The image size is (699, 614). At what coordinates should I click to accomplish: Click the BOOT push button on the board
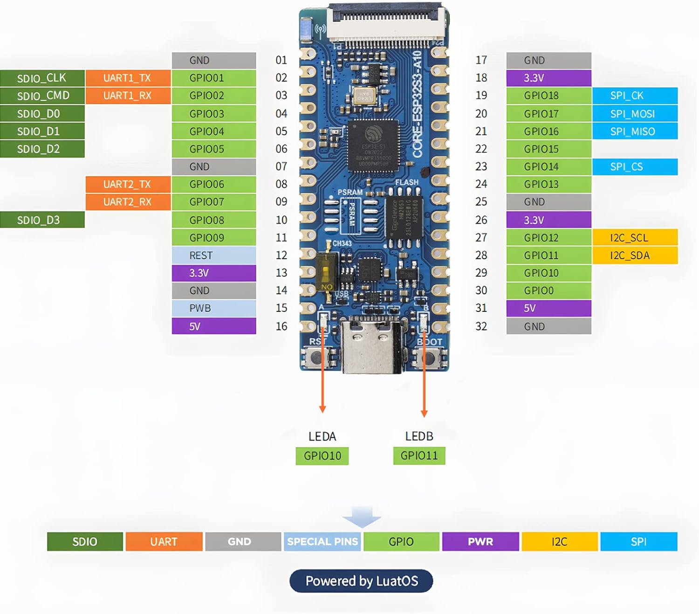[430, 358]
